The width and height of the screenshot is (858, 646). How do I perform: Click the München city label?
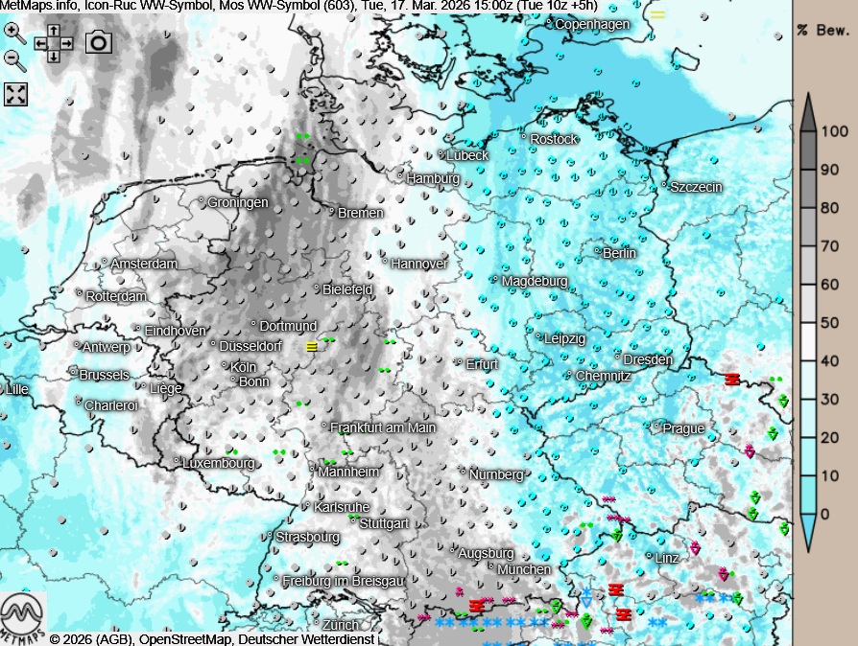524,569
